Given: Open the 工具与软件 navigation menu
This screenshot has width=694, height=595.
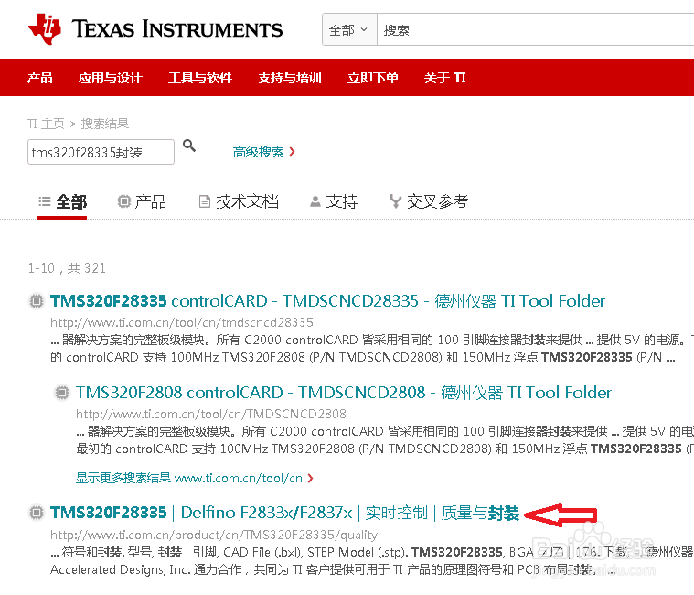Looking at the screenshot, I should tap(200, 78).
